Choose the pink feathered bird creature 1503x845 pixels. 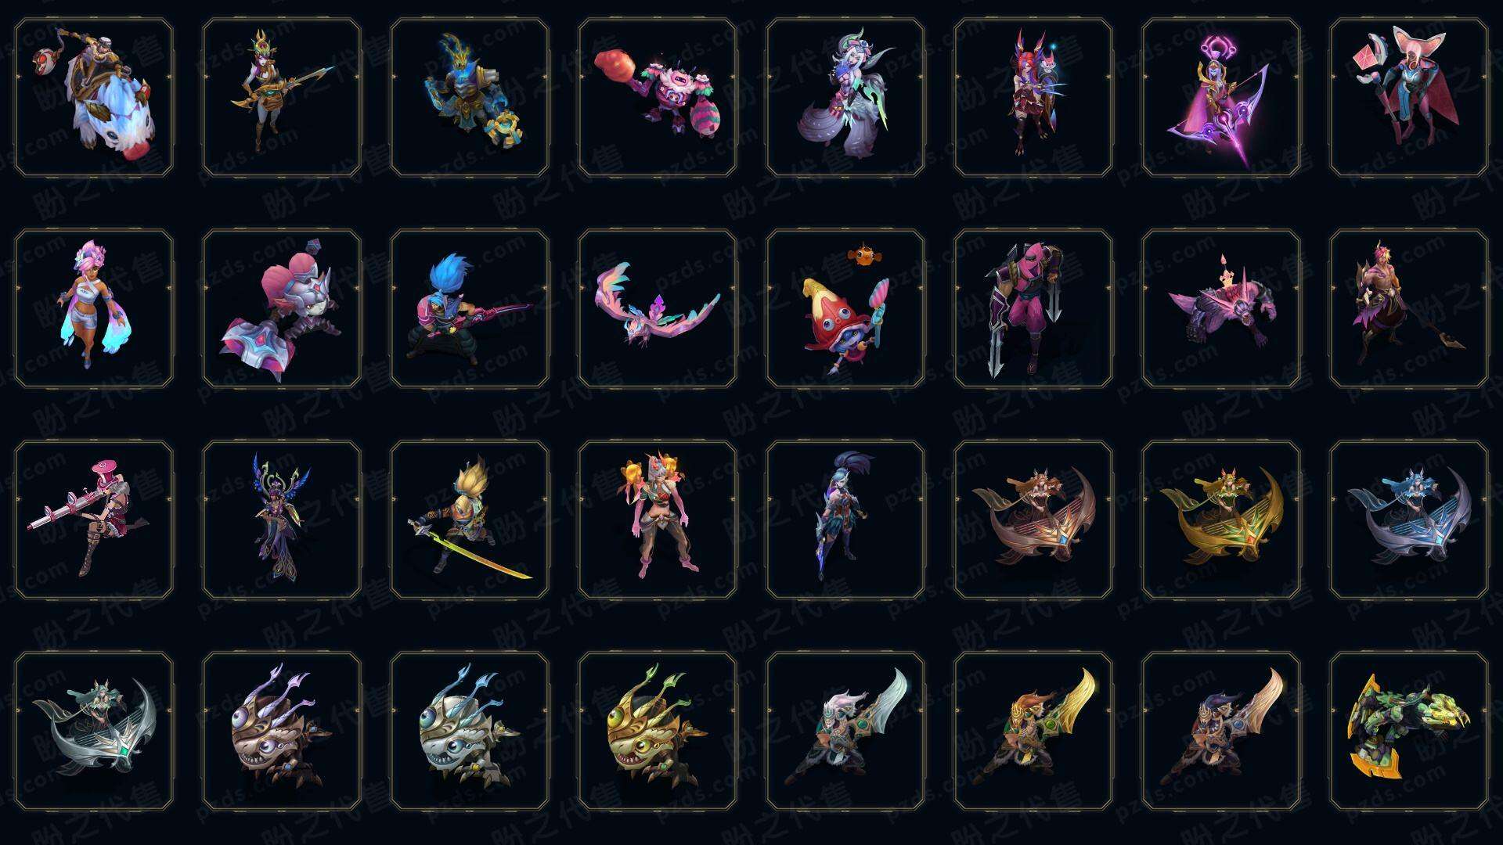pos(658,308)
